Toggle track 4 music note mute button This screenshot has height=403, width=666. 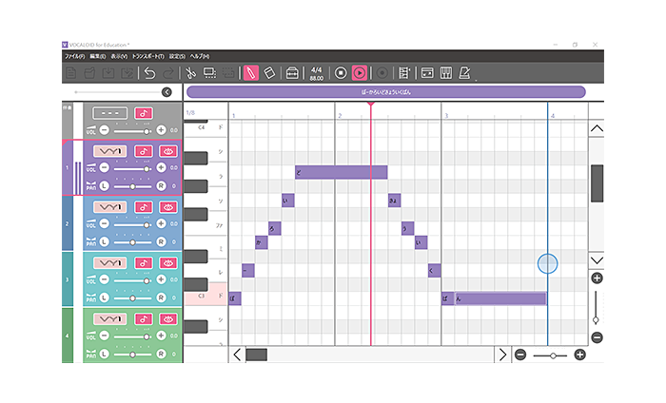coord(144,319)
